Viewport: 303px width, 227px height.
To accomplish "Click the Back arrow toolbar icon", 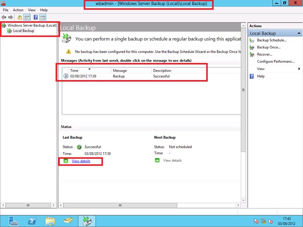I will (3, 17).
